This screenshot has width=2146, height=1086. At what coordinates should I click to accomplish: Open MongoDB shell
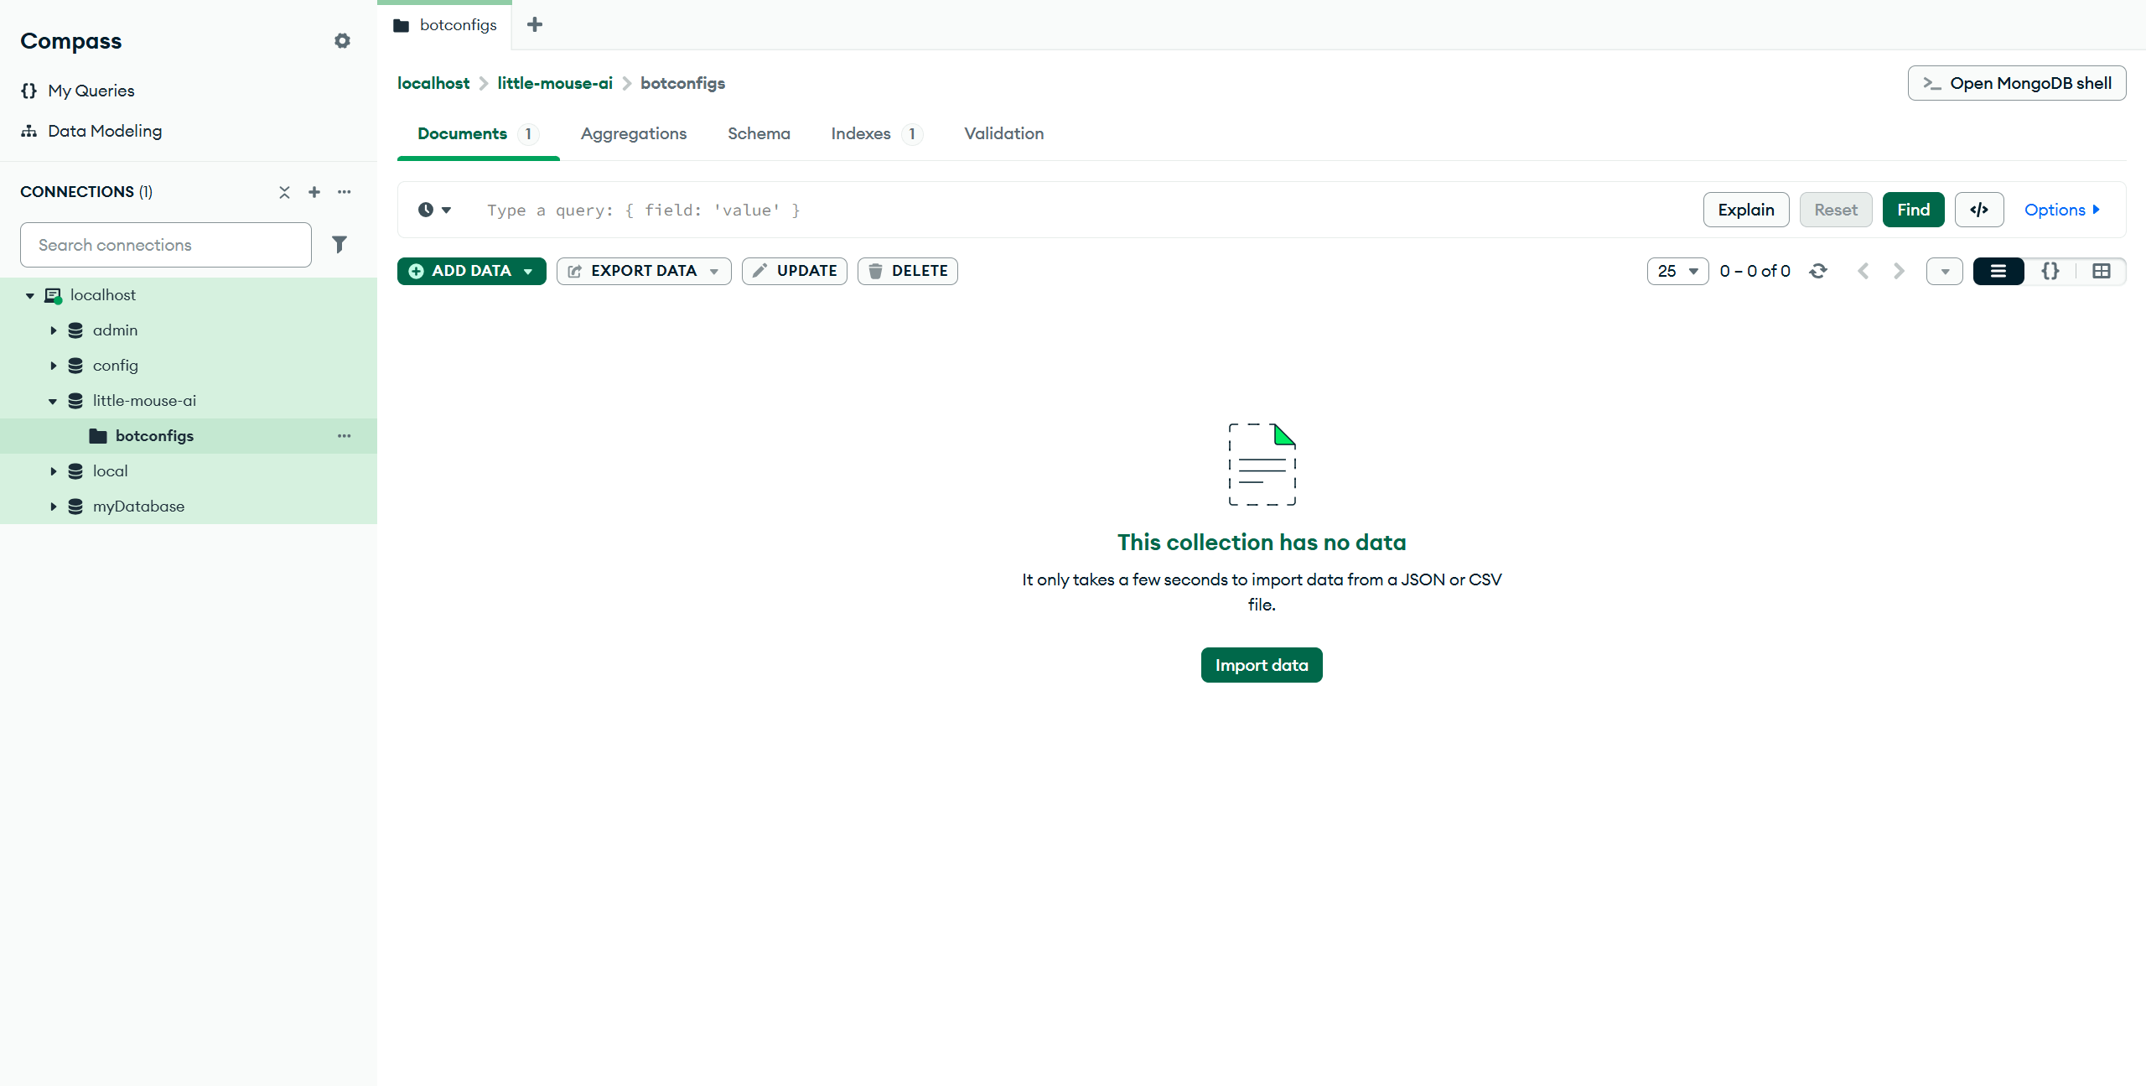[x=2017, y=83]
